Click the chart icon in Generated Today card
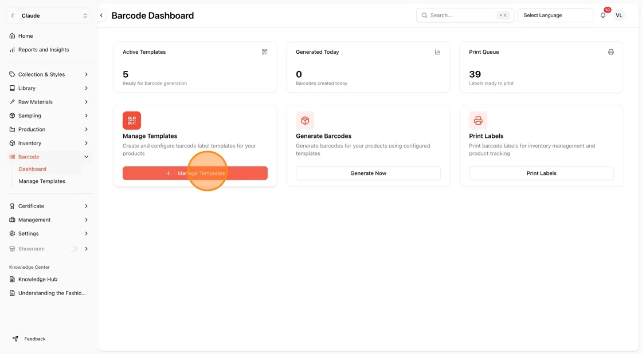Viewport: 642px width, 354px height. 438,52
